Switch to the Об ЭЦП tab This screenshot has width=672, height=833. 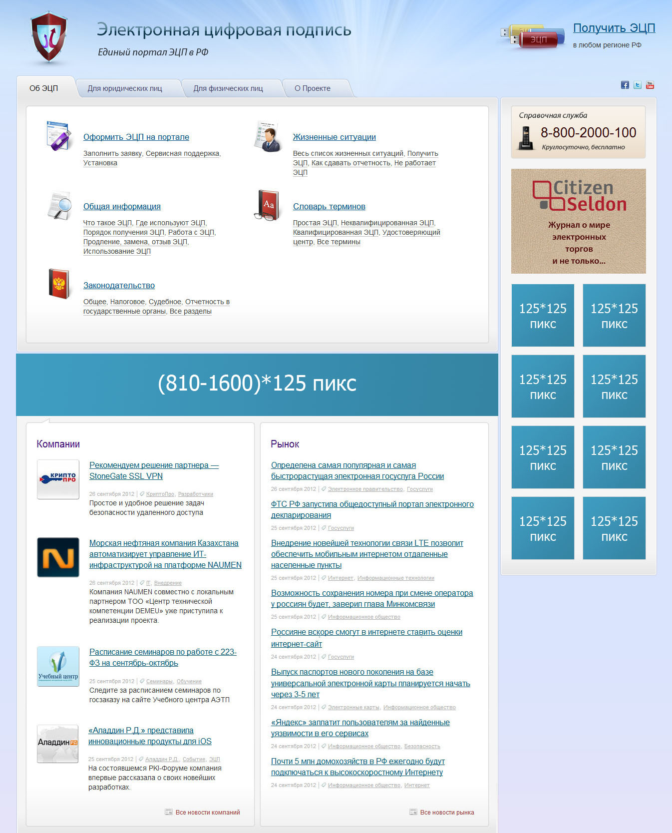(44, 88)
